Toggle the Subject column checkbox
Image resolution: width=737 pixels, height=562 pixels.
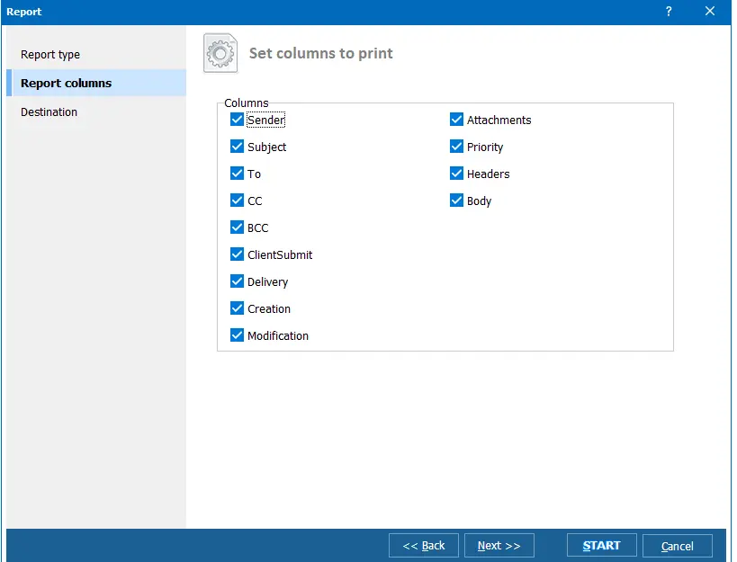pyautogui.click(x=238, y=147)
